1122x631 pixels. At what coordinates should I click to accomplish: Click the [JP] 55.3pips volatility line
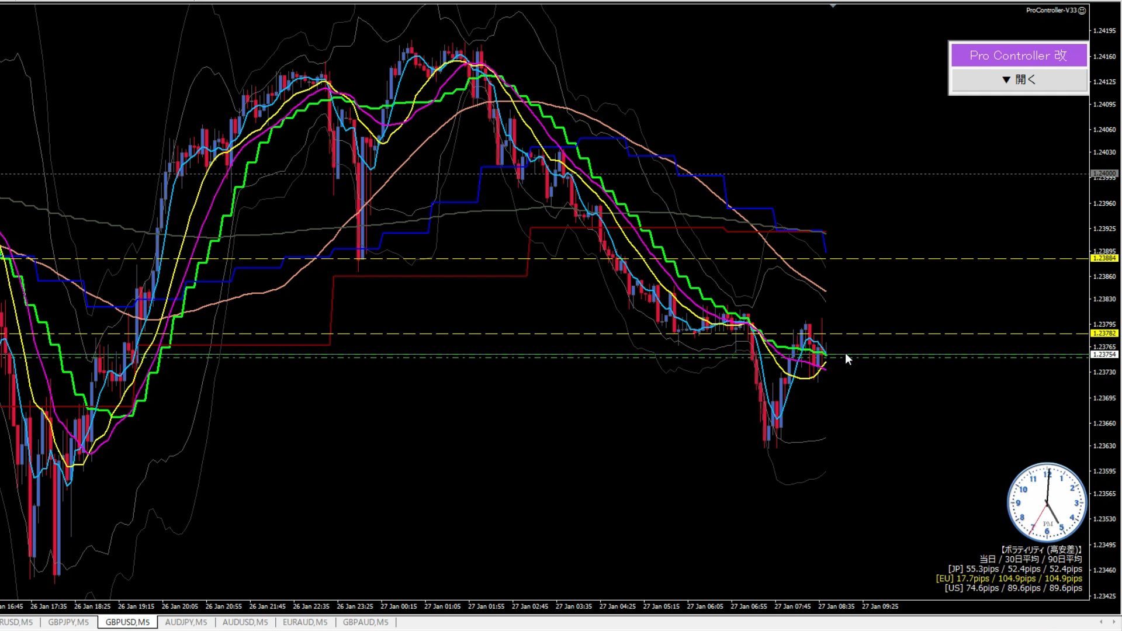(1015, 569)
